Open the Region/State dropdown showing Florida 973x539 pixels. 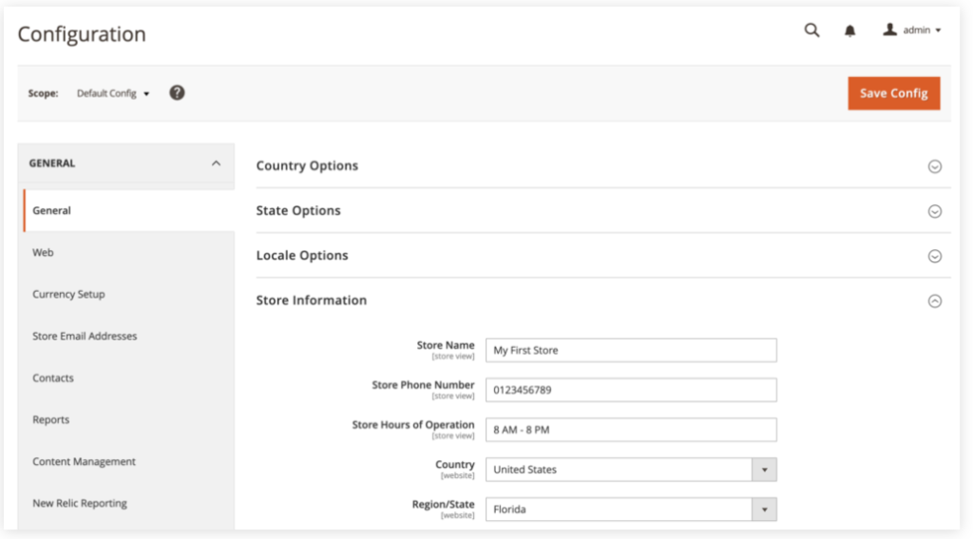coord(631,510)
